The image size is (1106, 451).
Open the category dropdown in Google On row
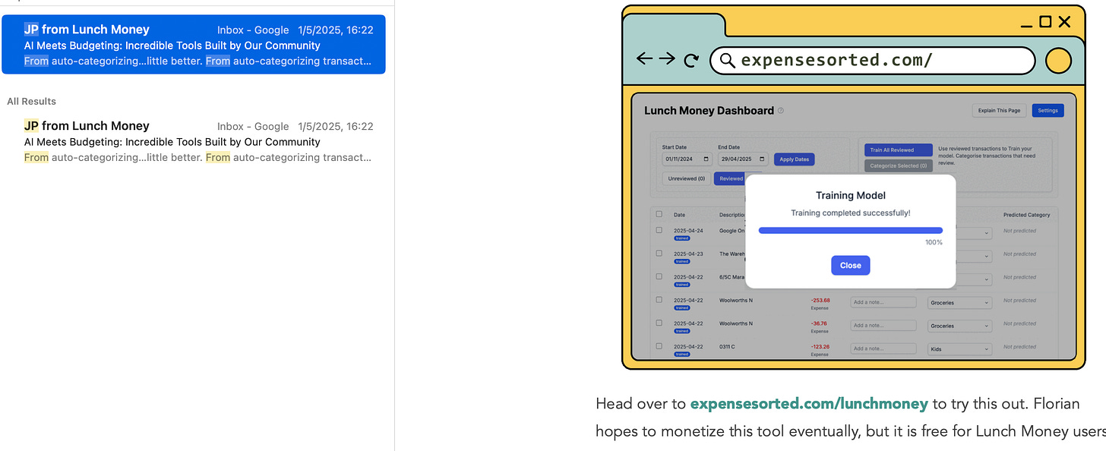pos(974,233)
